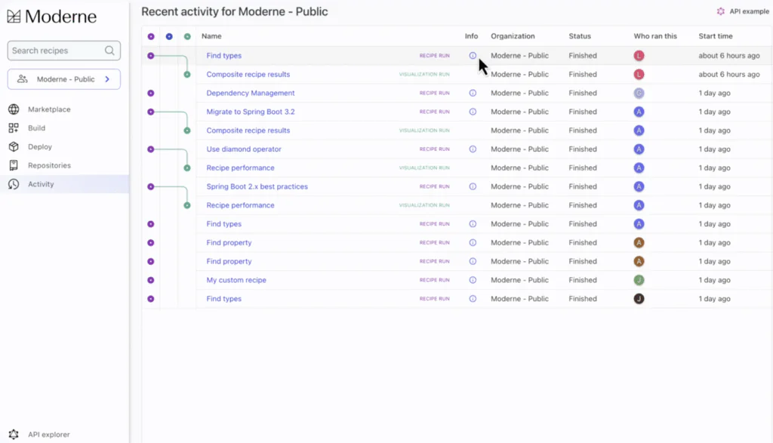Click the API explorer icon in sidebar
Screen dimensions: 773x443
point(14,434)
